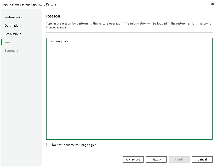Image resolution: width=217 pixels, height=167 pixels.
Task: Cancel the restore wizard
Action: coord(202,159)
